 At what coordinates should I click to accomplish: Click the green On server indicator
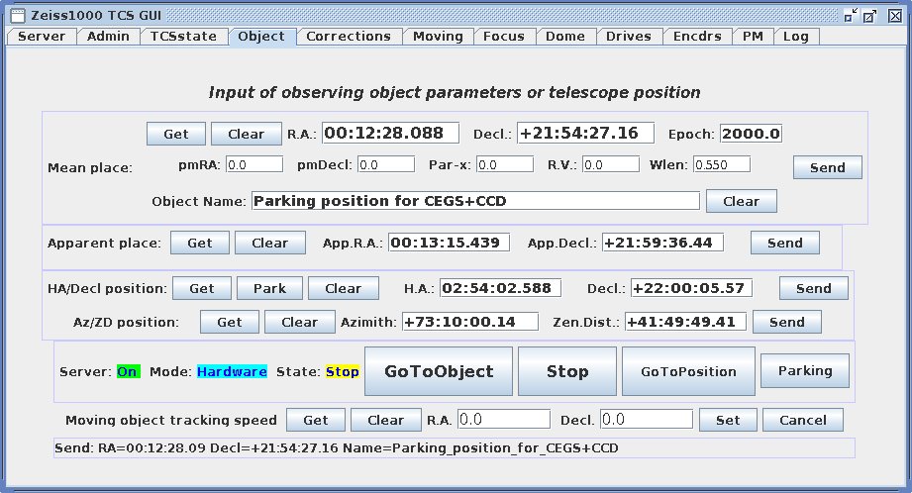pos(128,371)
